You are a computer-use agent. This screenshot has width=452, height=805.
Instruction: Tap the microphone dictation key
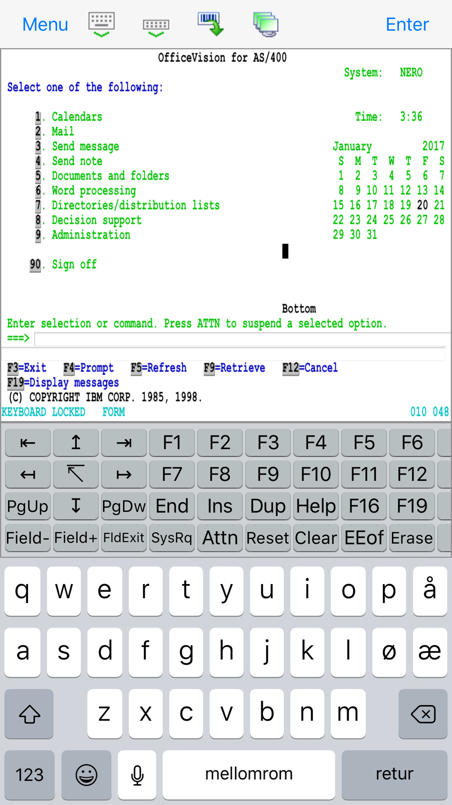point(137,775)
